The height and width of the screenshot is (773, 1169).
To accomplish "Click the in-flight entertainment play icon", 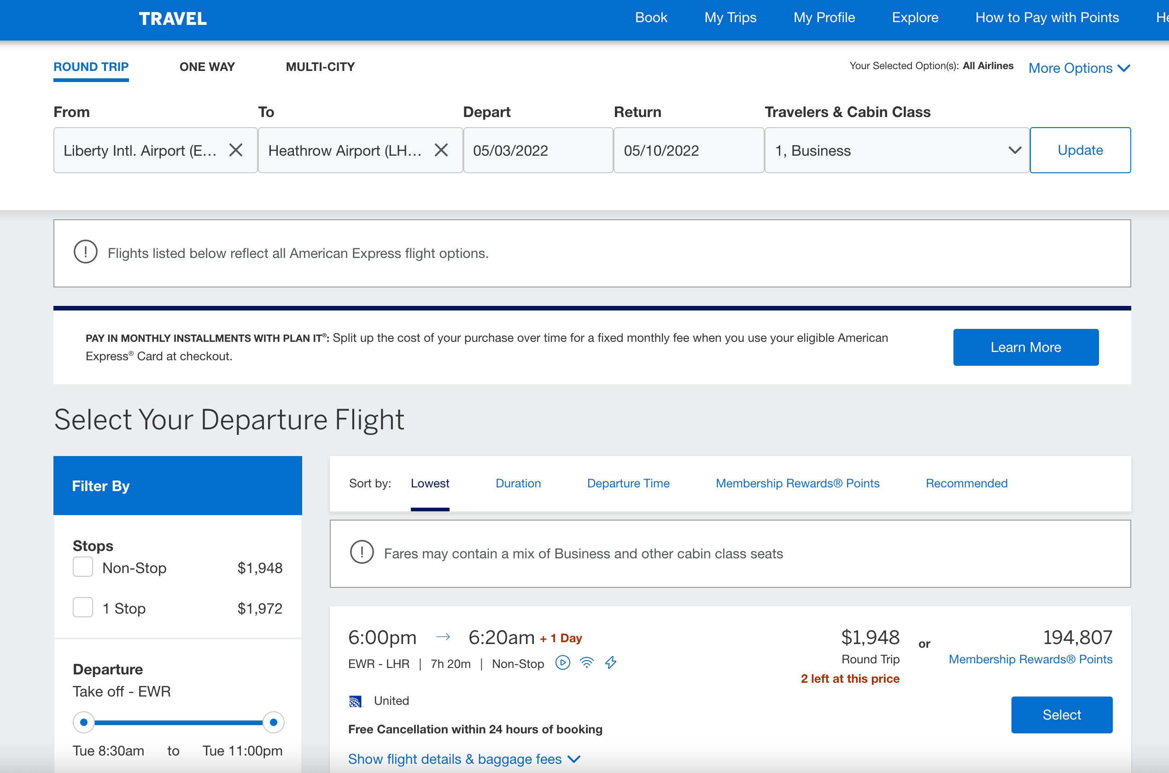I will (x=563, y=662).
